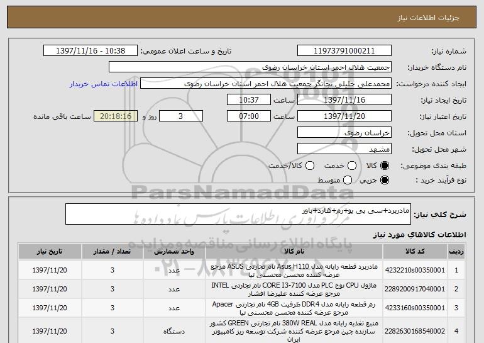The width and height of the screenshot is (484, 343).
Task: Click the CORE I3-7100 CPU item name
Action: (294, 290)
